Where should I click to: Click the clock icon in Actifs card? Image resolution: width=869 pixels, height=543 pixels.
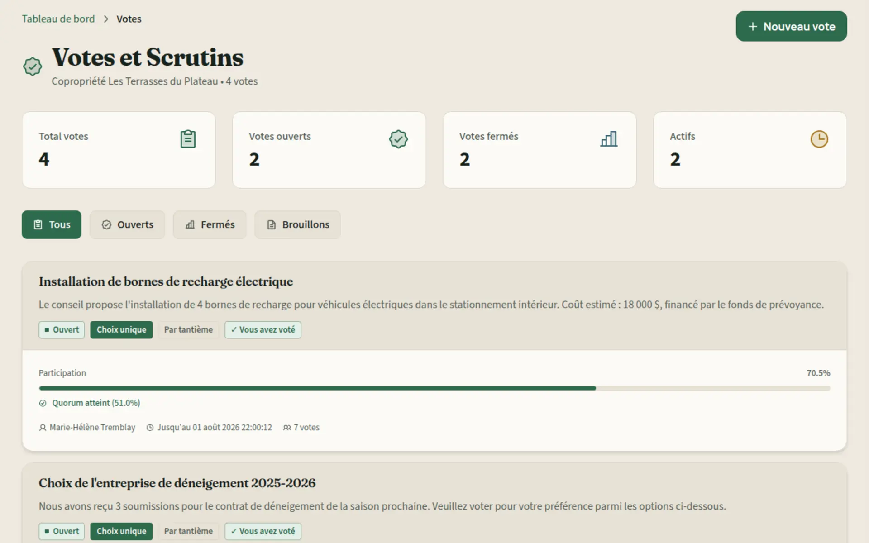[819, 139]
